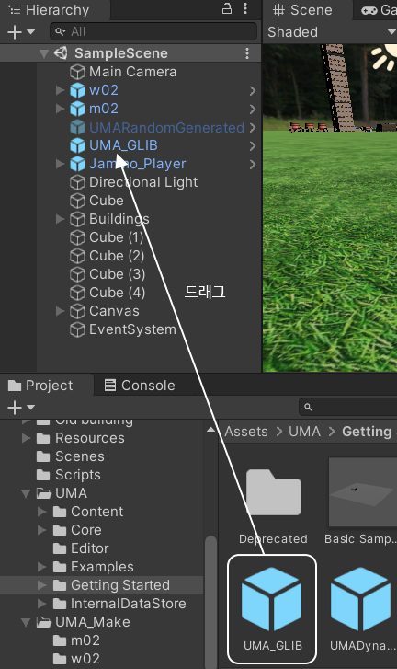This screenshot has height=669, width=397.
Task: Click the Buildings object cube icon
Action: pos(77,219)
